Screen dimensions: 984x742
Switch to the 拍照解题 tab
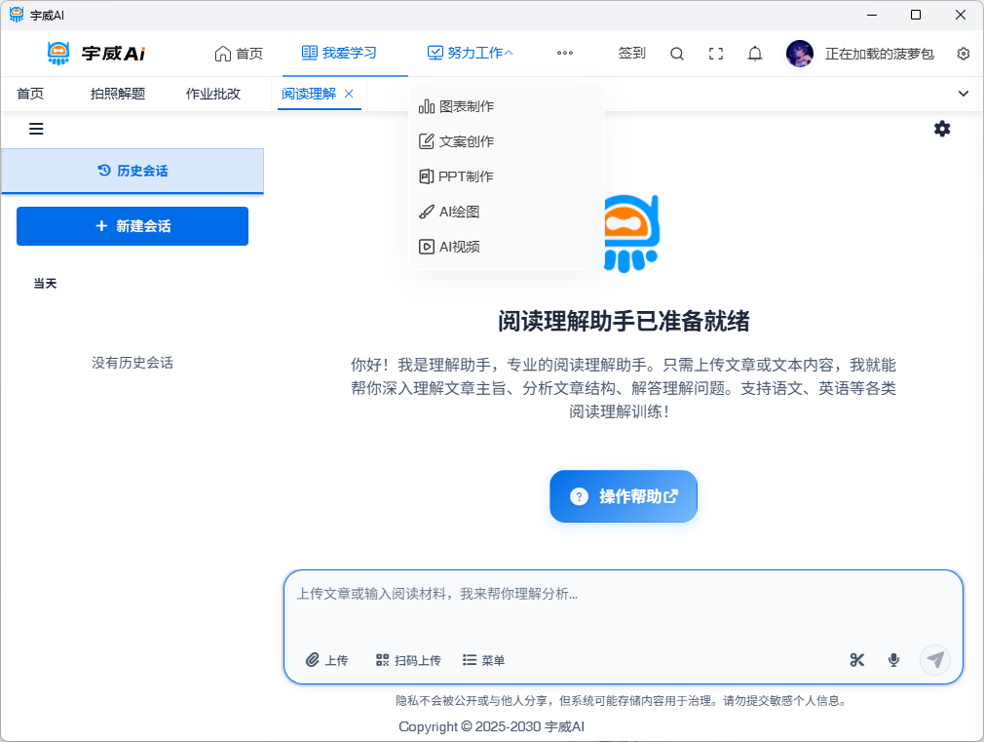pos(118,94)
